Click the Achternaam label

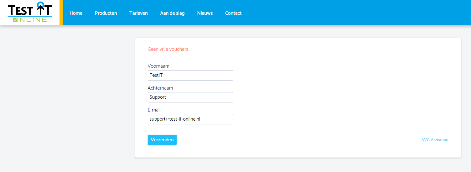(x=160, y=88)
